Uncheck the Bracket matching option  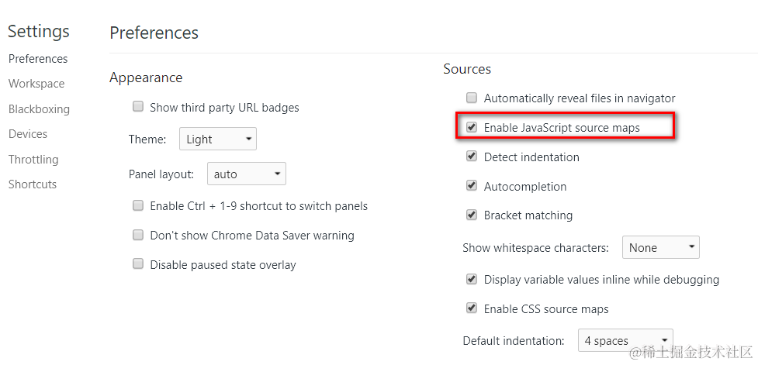[472, 215]
